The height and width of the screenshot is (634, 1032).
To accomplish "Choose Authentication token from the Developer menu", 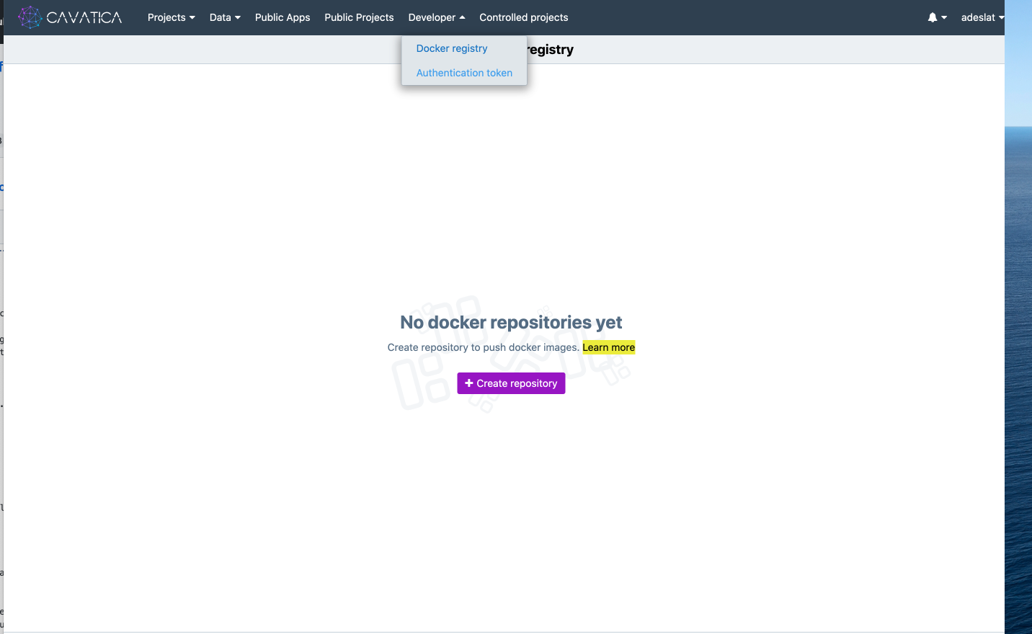I will coord(464,73).
